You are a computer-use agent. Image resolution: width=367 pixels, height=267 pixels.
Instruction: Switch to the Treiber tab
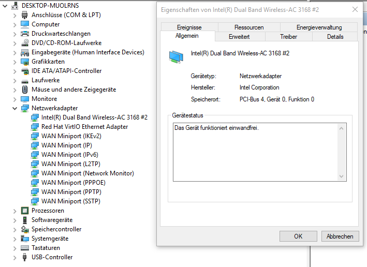288,37
